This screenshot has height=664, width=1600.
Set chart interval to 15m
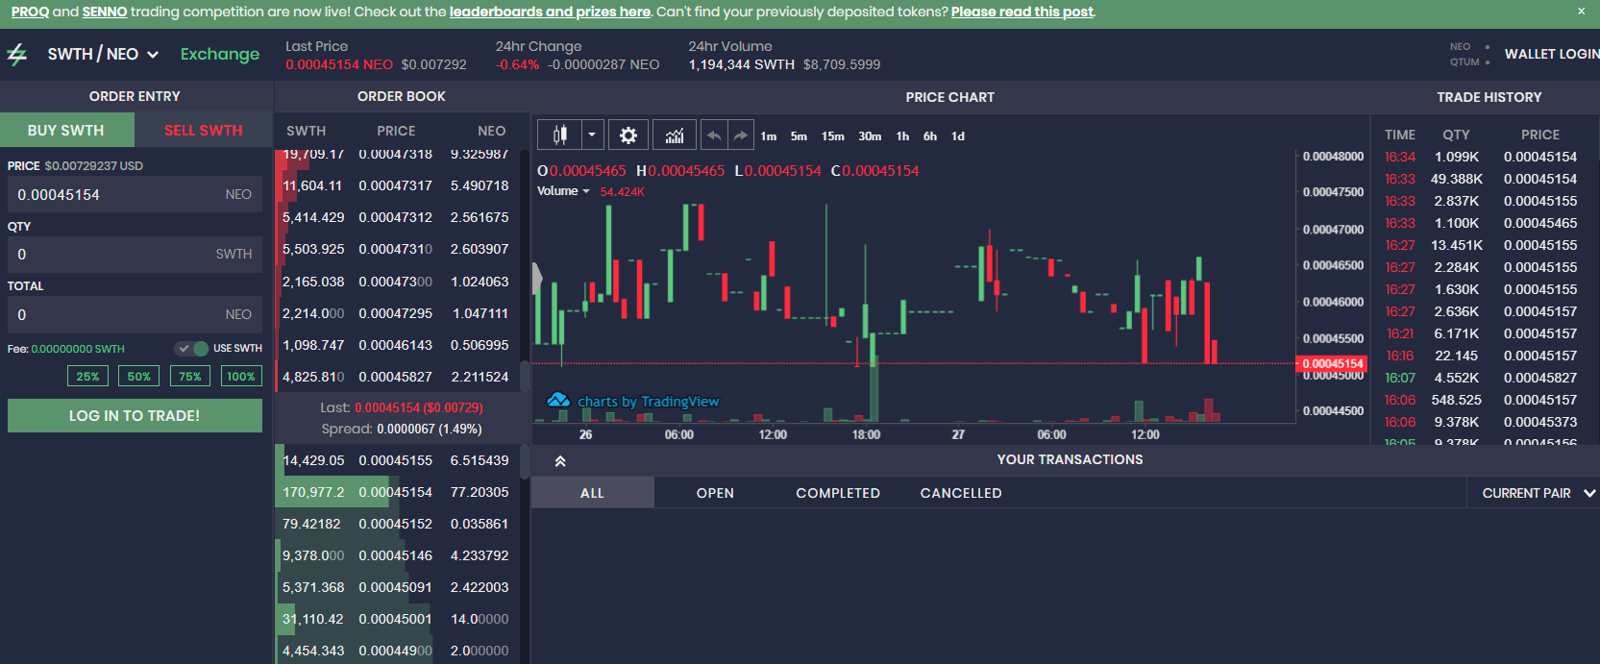[832, 136]
